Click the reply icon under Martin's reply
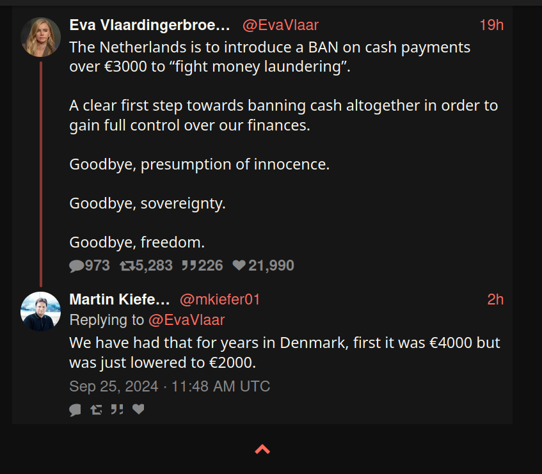The width and height of the screenshot is (542, 474). (76, 409)
